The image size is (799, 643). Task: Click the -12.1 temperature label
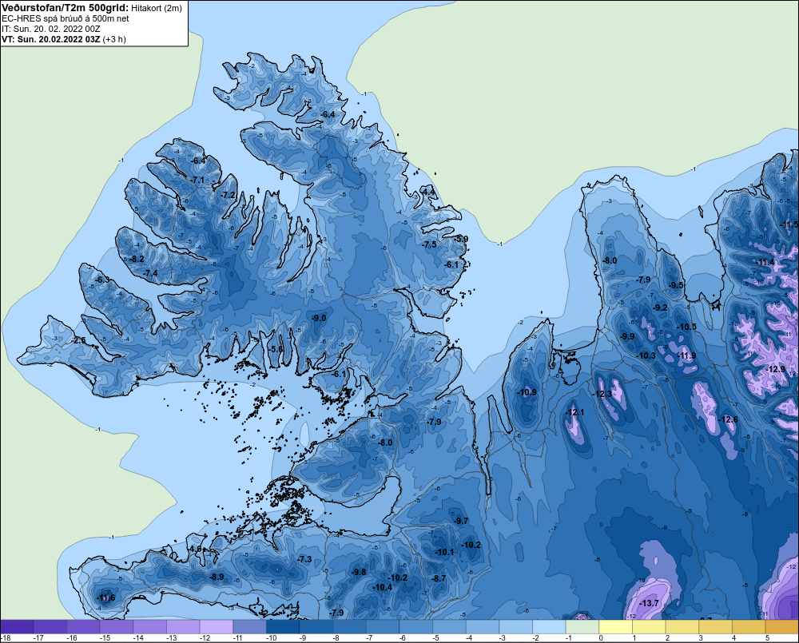click(574, 412)
